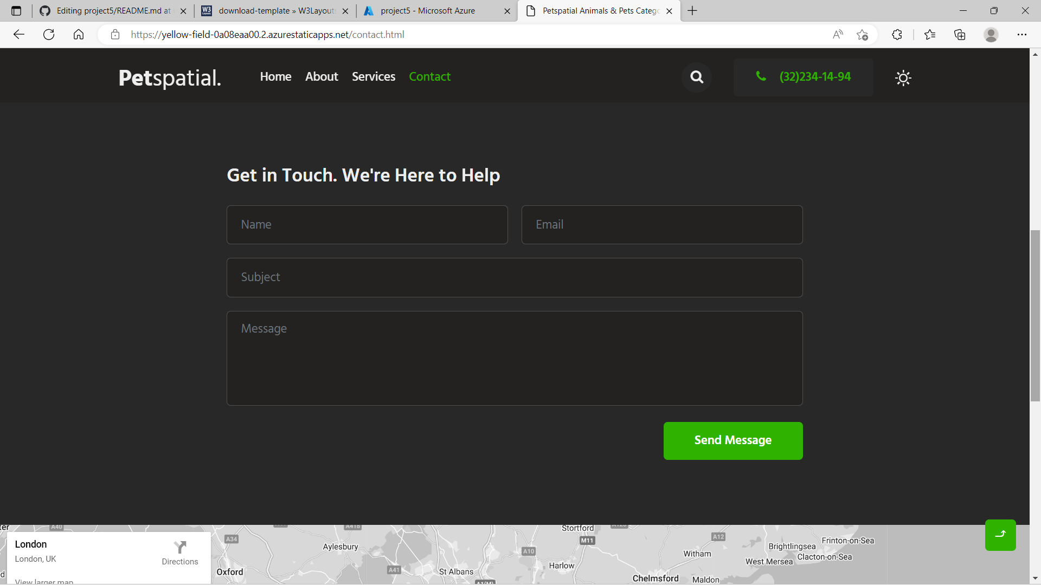Toggle the light/dark theme sun icon
This screenshot has height=585, width=1041.
tap(903, 78)
